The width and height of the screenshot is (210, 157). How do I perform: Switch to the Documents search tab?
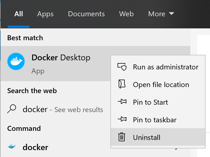86,14
